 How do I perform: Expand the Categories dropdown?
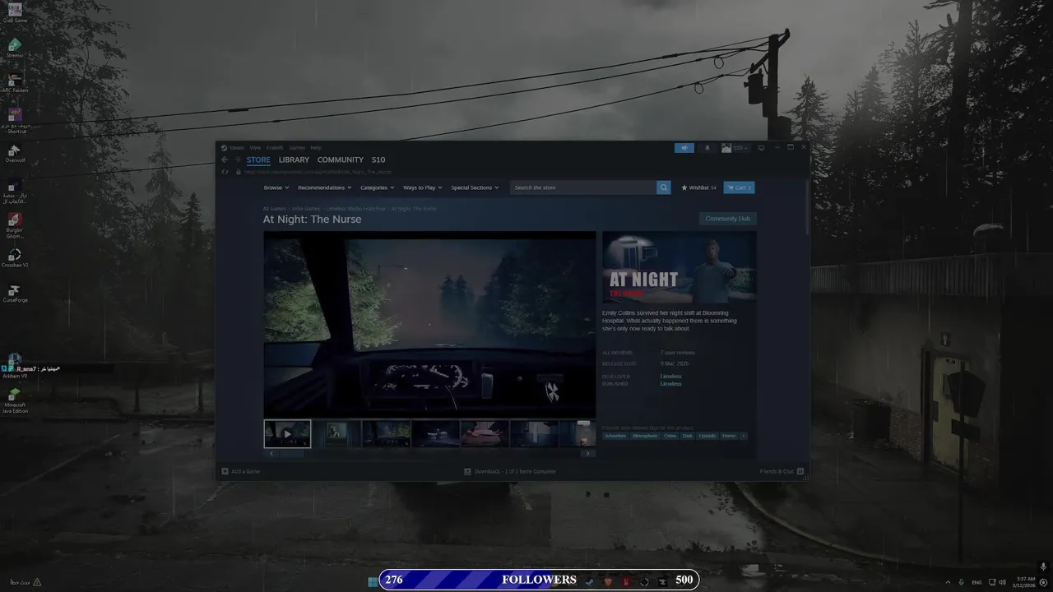click(x=377, y=187)
